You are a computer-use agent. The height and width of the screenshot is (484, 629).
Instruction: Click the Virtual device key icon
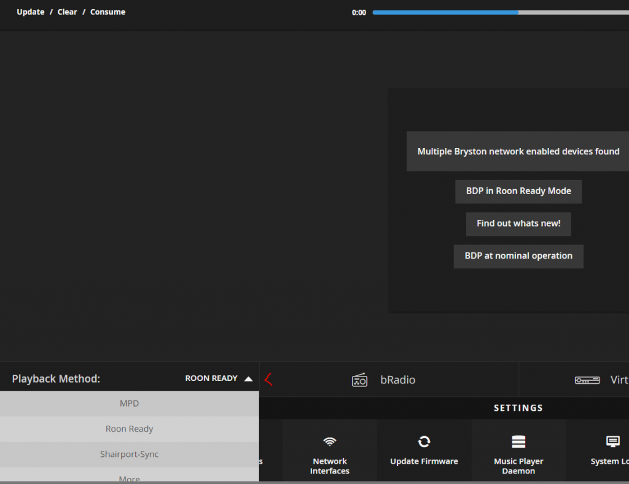coord(587,380)
